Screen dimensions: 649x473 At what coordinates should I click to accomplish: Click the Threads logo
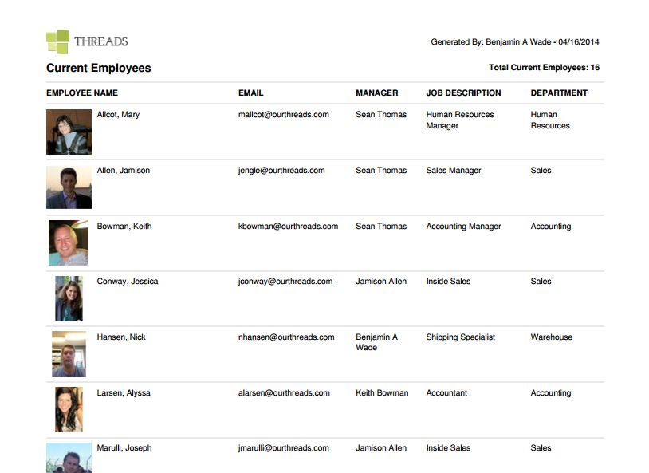tap(87, 41)
